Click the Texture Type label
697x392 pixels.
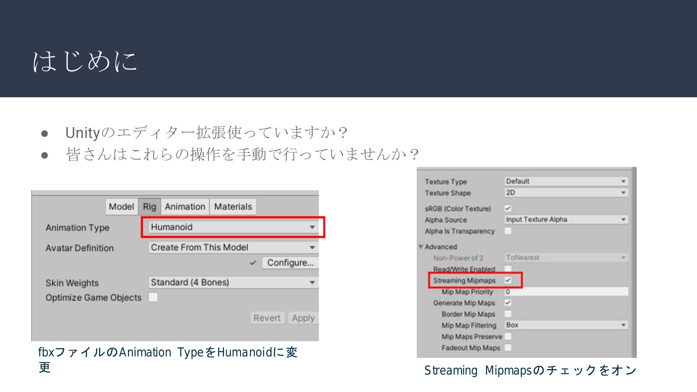pyautogui.click(x=446, y=182)
